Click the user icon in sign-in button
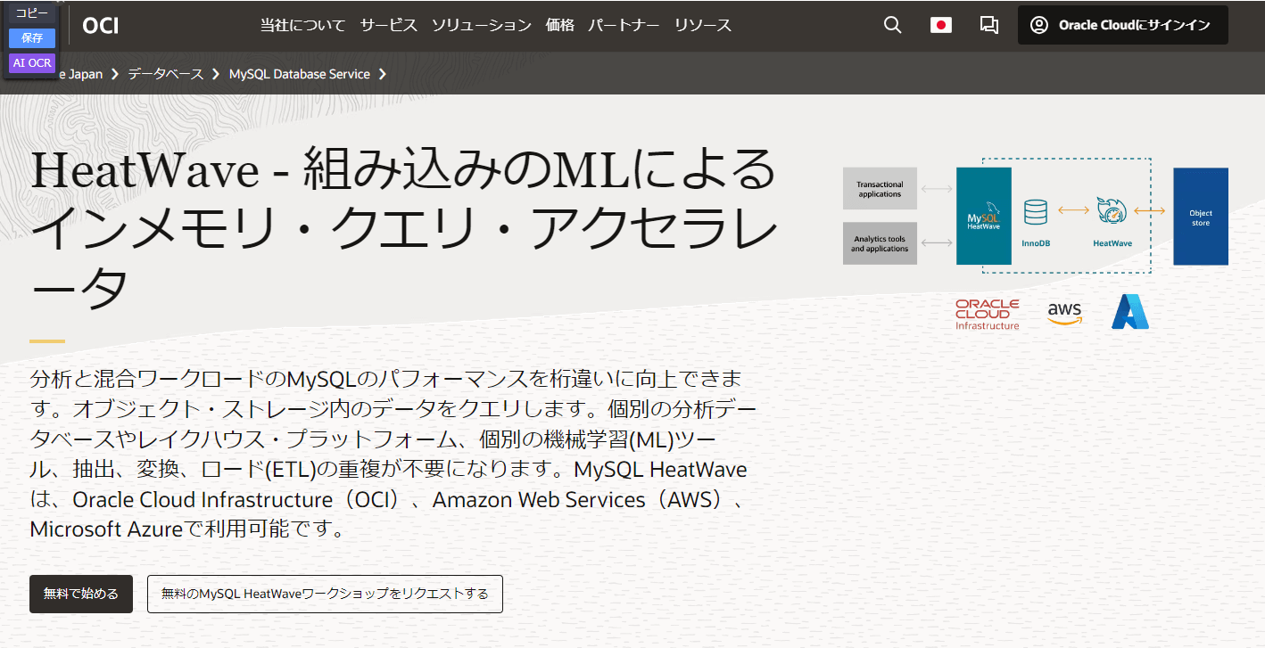Image resolution: width=1265 pixels, height=648 pixels. [1039, 25]
